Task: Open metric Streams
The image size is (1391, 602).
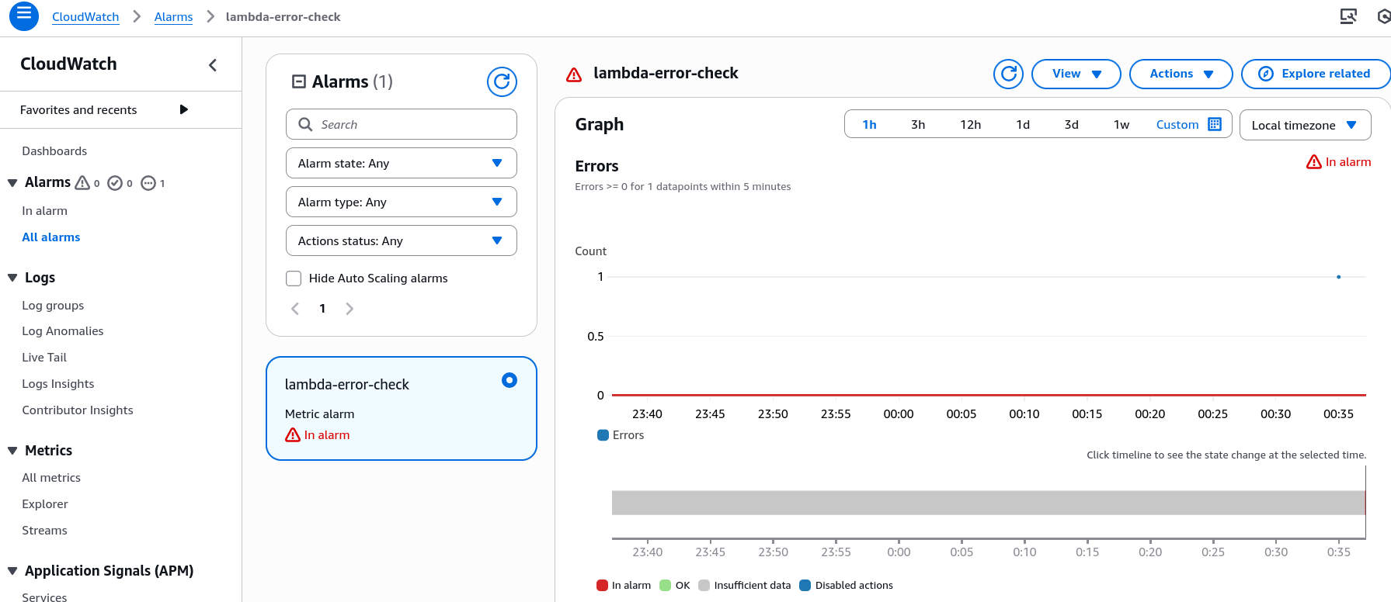Action: (x=44, y=531)
